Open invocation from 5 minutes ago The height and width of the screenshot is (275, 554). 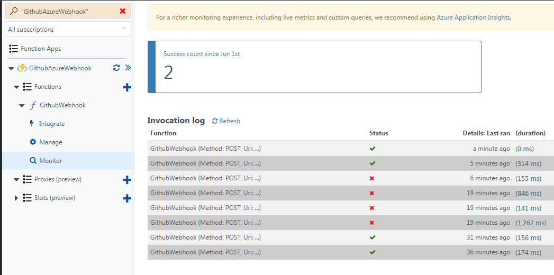point(351,163)
